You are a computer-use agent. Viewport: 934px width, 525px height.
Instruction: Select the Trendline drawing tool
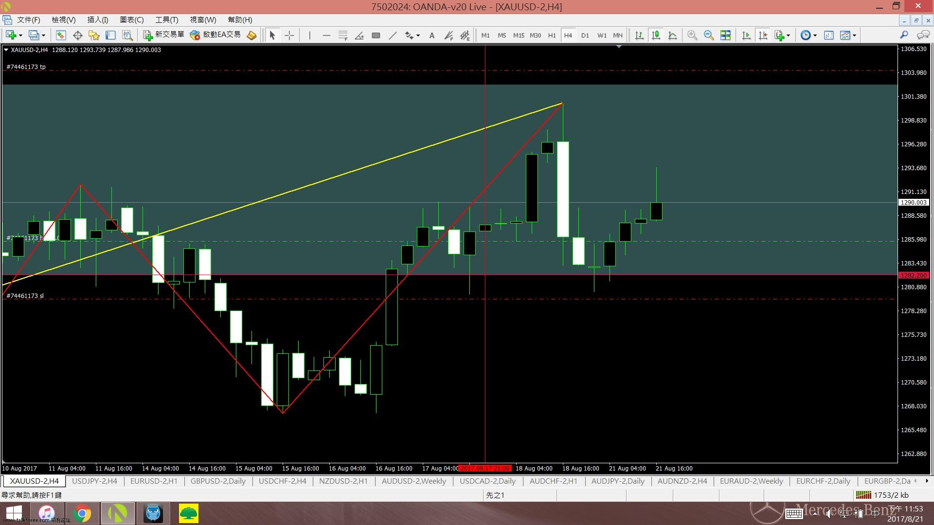pyautogui.click(x=393, y=35)
